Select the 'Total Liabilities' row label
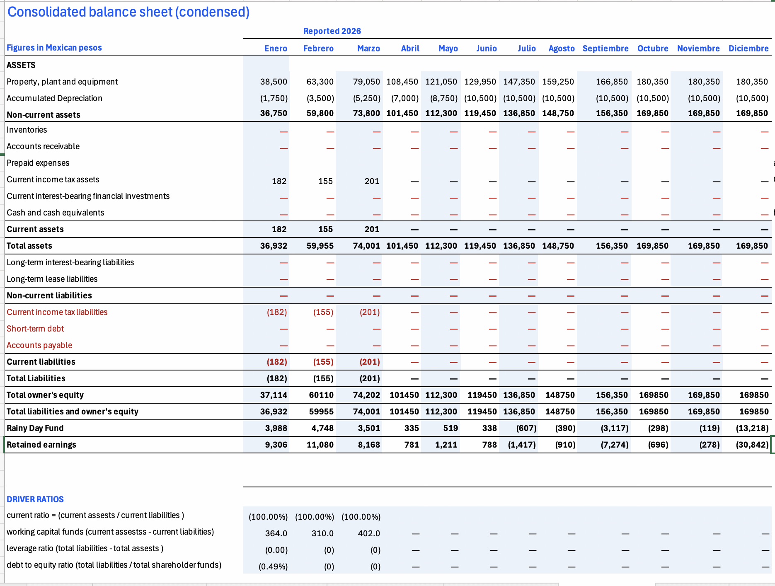 pos(36,378)
